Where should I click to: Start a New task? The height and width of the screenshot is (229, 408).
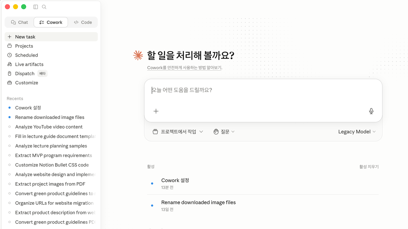(51, 37)
